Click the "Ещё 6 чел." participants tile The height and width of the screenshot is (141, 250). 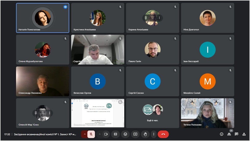tap(153, 113)
